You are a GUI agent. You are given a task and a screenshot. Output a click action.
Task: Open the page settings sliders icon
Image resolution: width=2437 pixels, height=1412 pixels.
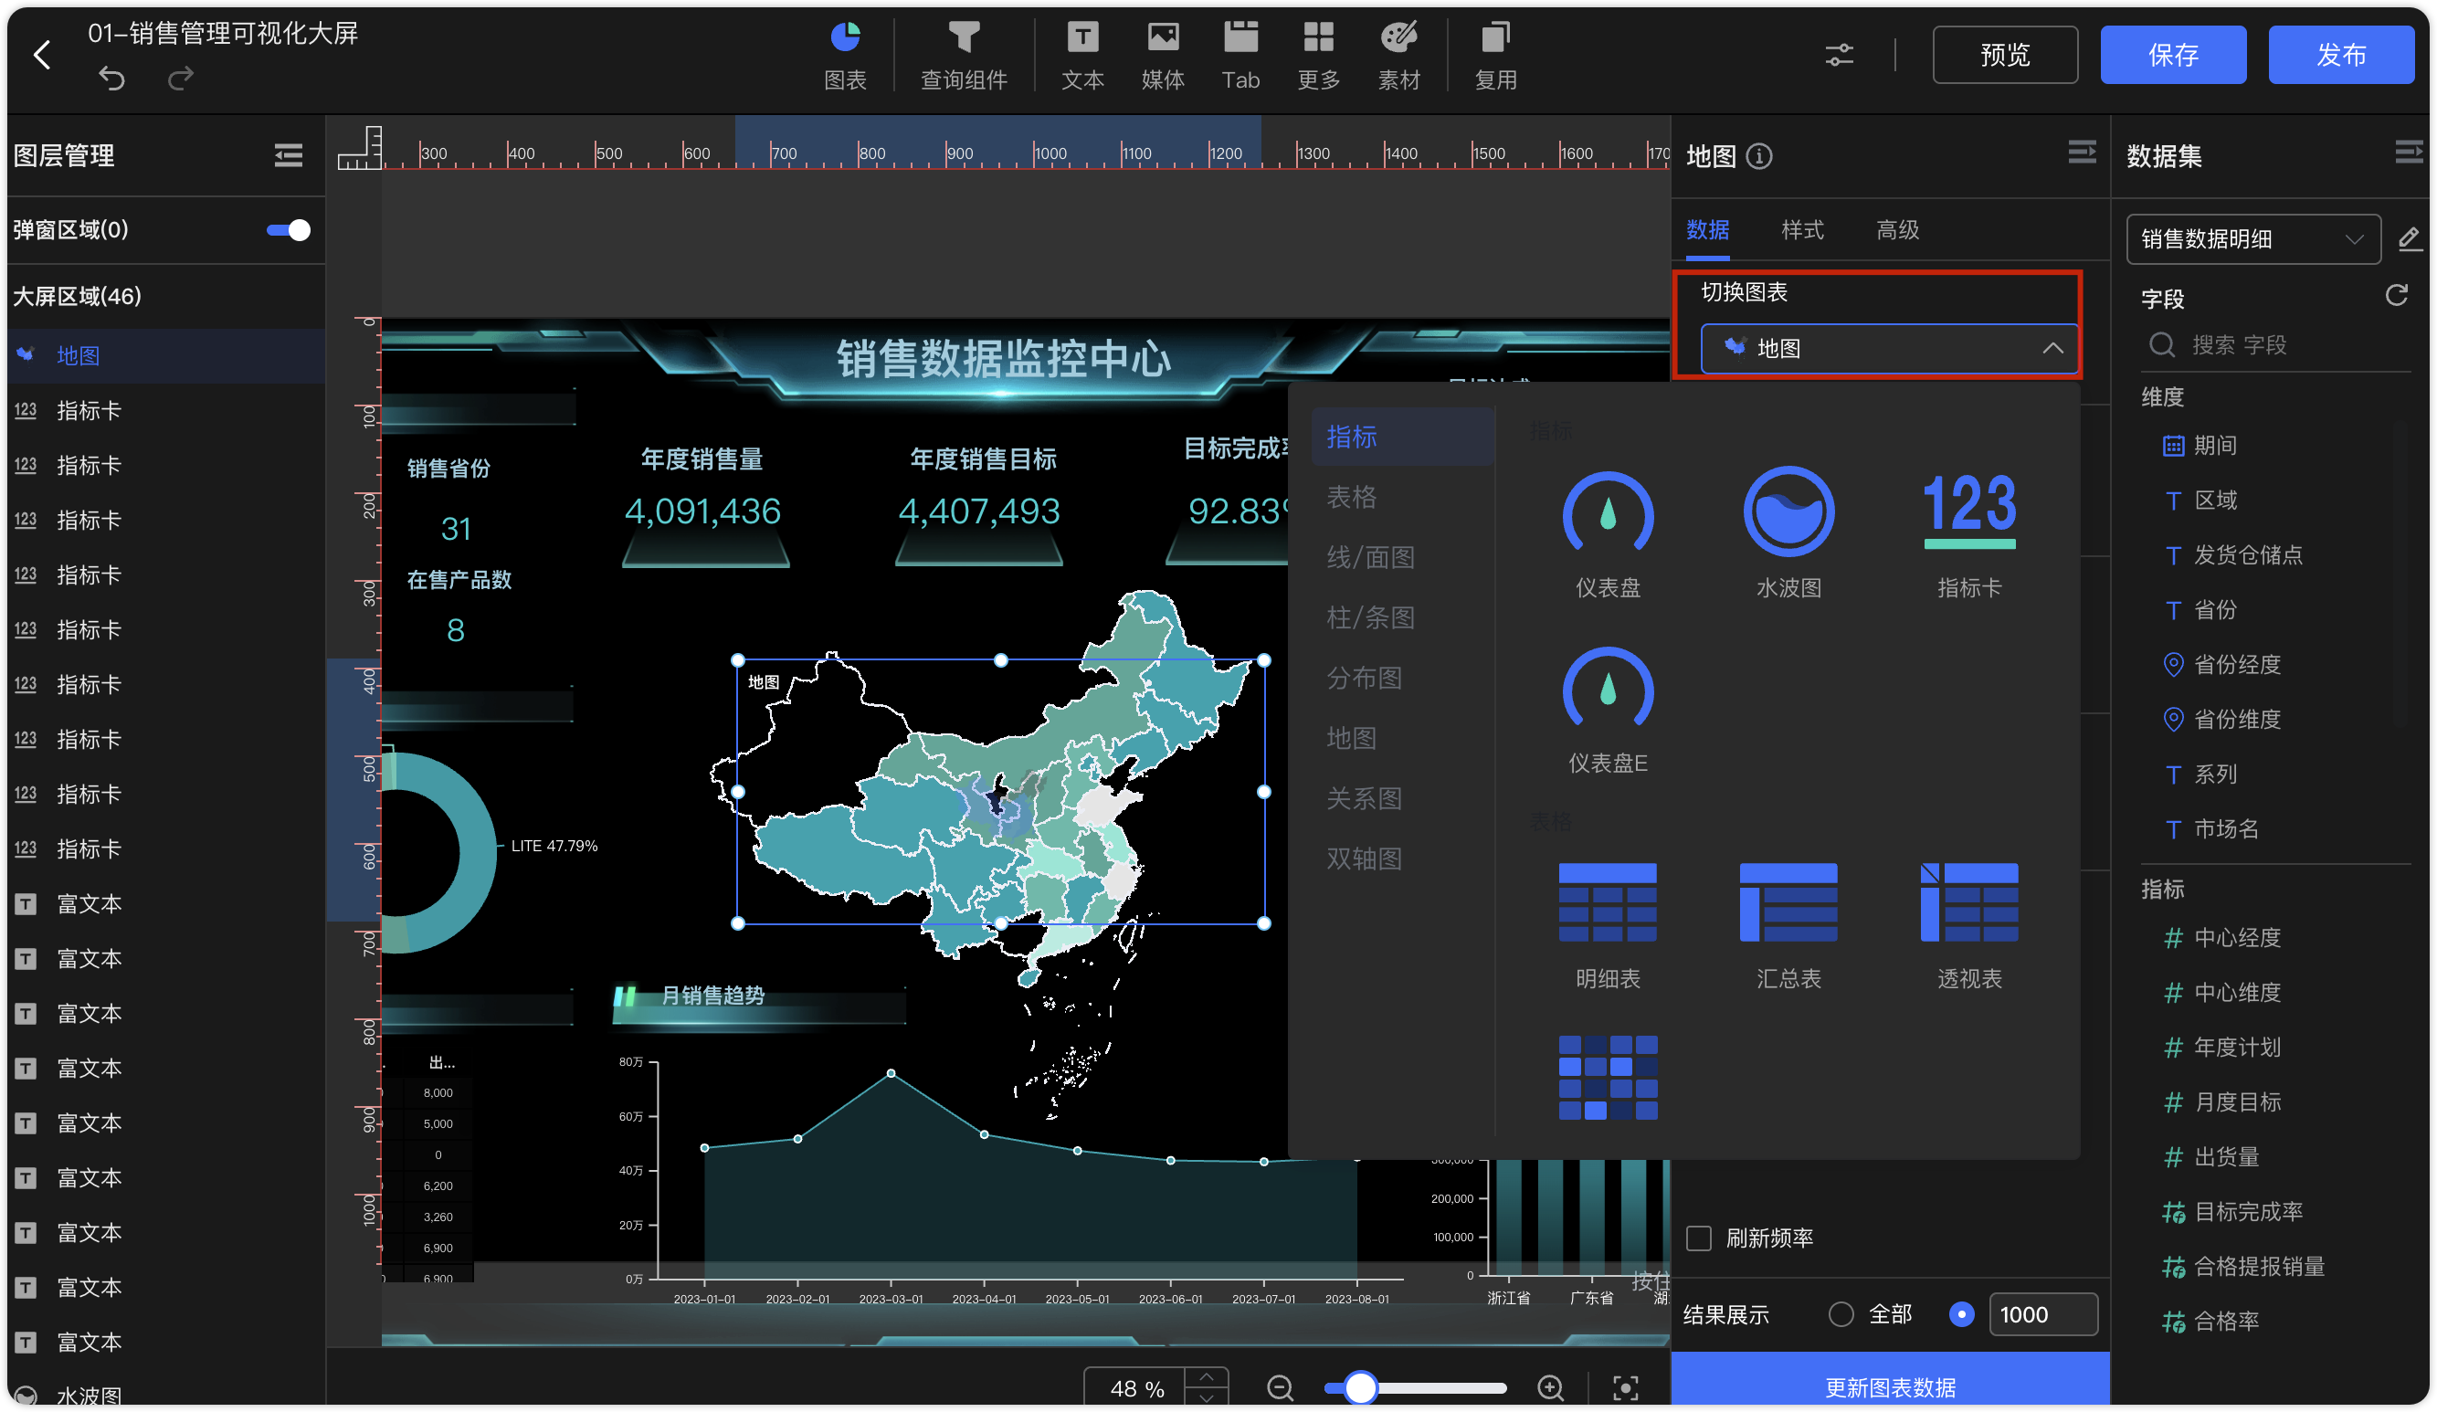(x=1839, y=55)
